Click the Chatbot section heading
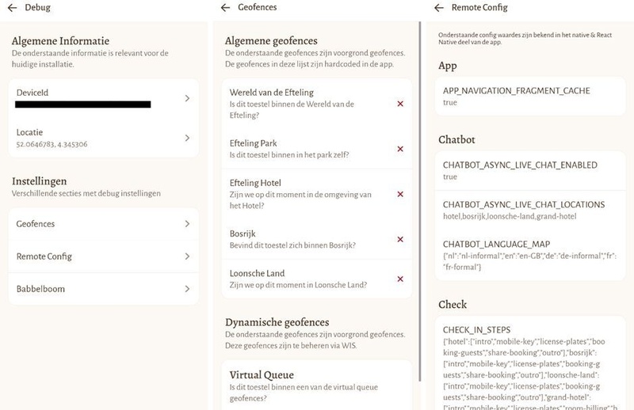 (456, 140)
